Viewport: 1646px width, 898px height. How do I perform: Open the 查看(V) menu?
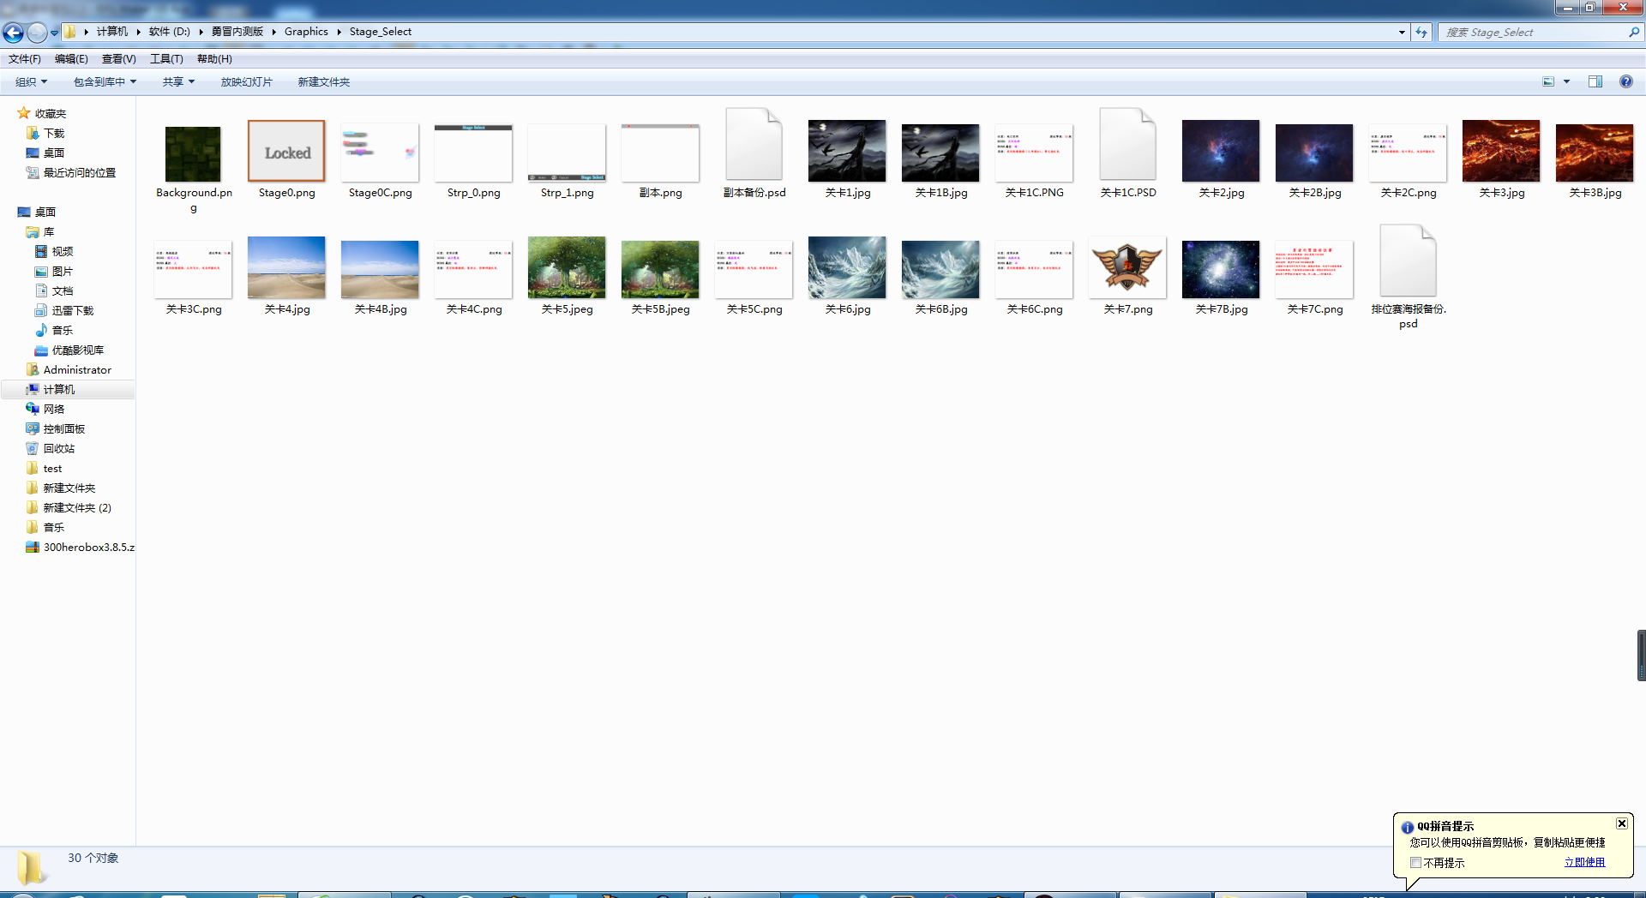point(118,59)
